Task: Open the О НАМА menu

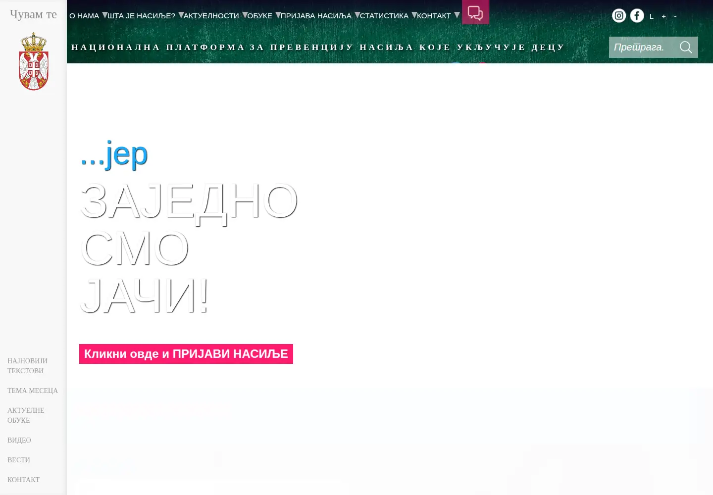Action: (84, 16)
